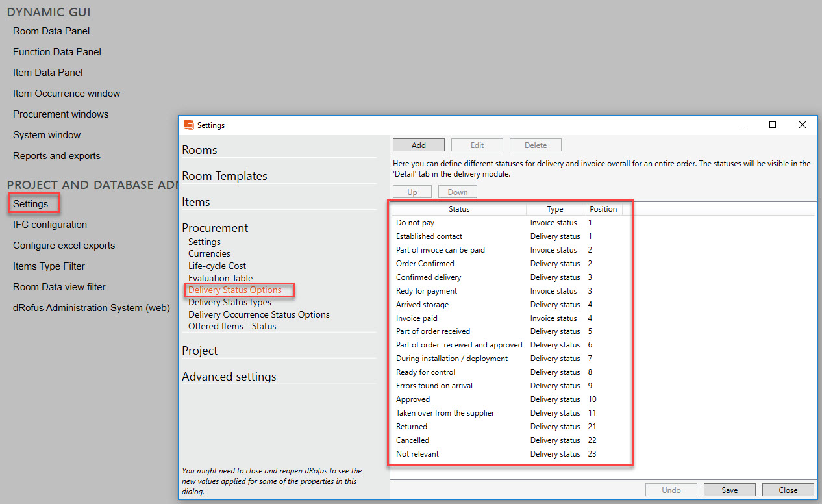Open dRofus Administration System (web) link
Viewport: 822px width, 504px height.
(x=92, y=308)
